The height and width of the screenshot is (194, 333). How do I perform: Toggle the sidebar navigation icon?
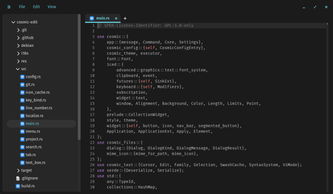[9, 7]
